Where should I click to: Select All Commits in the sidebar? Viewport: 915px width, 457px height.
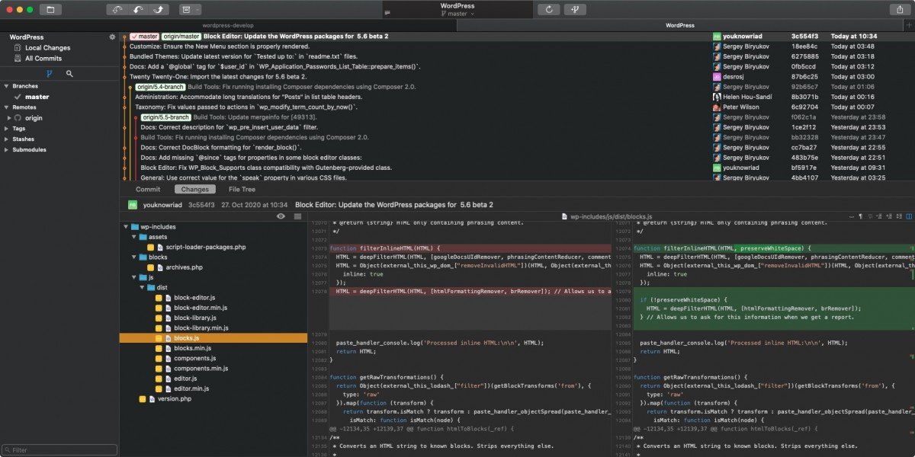click(x=43, y=58)
